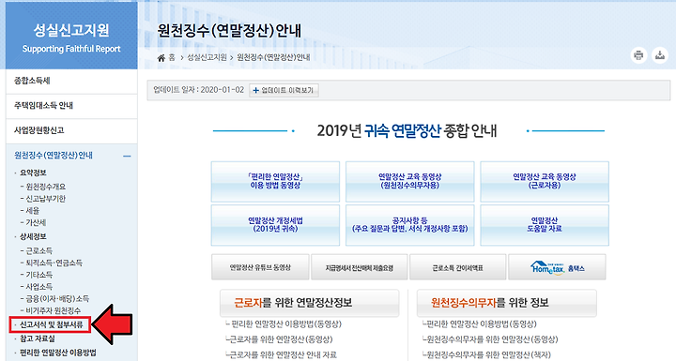Open 편리한 연말정산 이용방법(동영상) under 원천징수의무자
The image size is (676, 361).
(482, 324)
